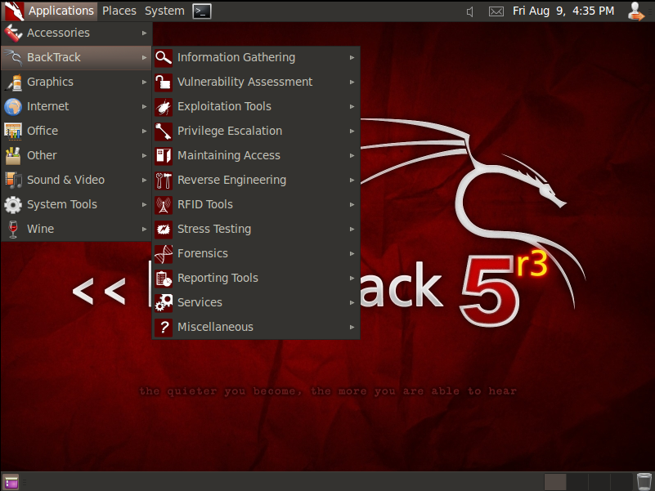Open the volume speaker icon
Image resolution: width=655 pixels, height=491 pixels.
[470, 11]
